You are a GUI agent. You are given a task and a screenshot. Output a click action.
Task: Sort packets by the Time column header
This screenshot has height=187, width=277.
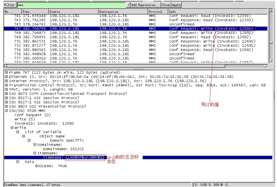coord(35,12)
